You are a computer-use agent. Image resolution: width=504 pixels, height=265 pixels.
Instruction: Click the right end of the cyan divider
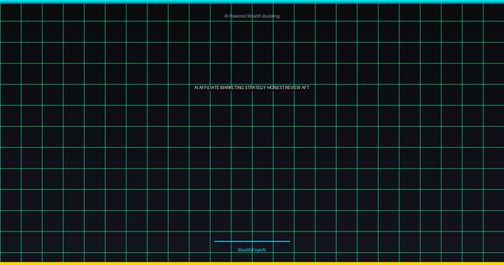[x=289, y=241]
